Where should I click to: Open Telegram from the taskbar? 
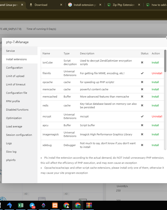pos(32,206)
